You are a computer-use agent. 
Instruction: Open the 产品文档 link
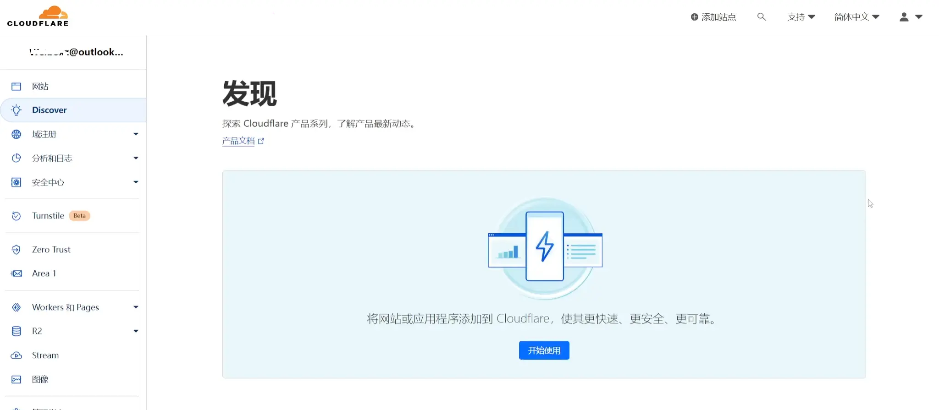pos(238,141)
